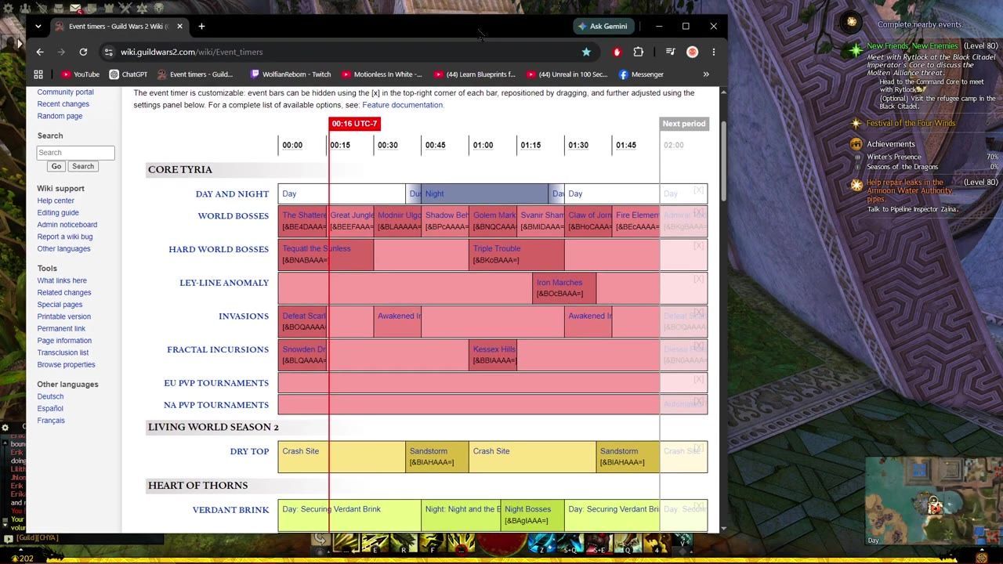Open Report a wiki bug link

coord(65,237)
